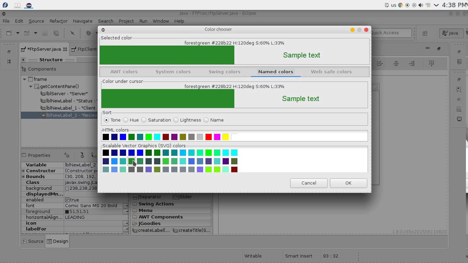Viewport: 468px width, 263px height.
Task: Select the forestgreen swatch in SVG colors
Action: click(x=132, y=161)
